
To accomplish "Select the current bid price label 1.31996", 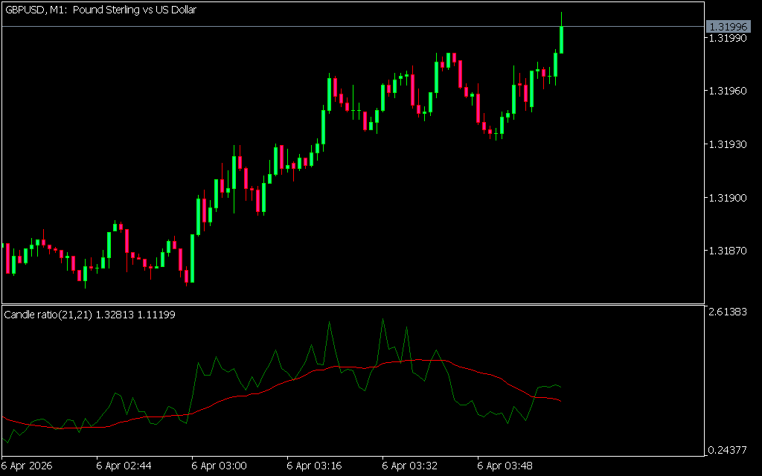I will click(727, 27).
